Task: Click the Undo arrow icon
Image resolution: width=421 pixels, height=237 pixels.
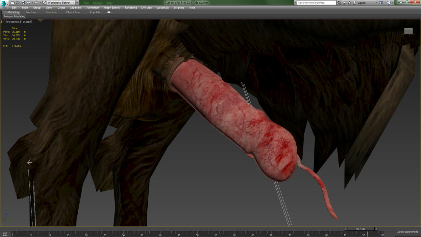Action: [28, 3]
